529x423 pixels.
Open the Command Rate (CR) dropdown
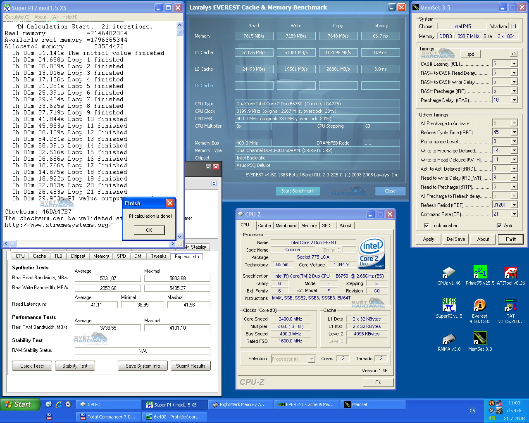514,214
